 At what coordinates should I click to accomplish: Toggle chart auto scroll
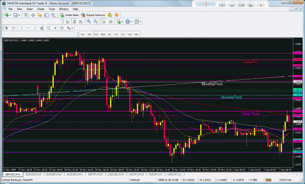pos(104,22)
